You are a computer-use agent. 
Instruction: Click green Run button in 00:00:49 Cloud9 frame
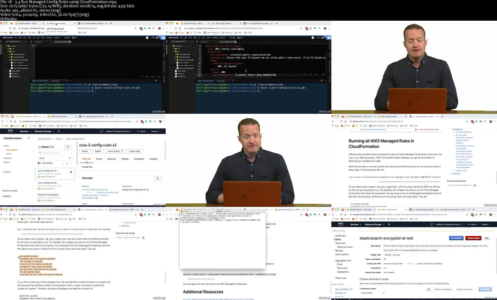[75, 38]
